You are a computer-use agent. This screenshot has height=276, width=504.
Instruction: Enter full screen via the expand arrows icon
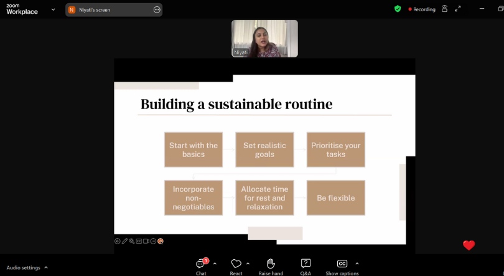(458, 9)
